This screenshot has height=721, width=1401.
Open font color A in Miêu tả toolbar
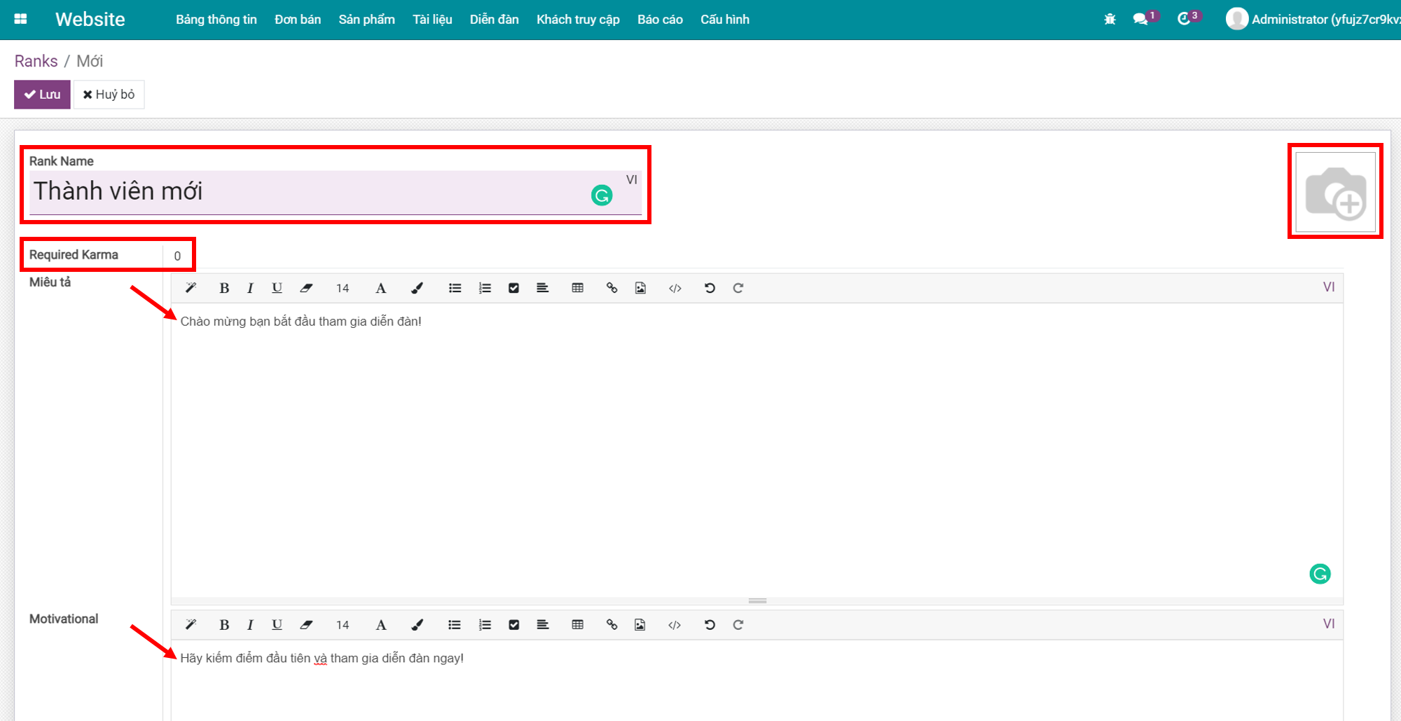click(x=380, y=288)
